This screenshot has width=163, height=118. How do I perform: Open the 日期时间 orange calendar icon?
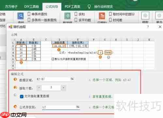pos(102,16)
